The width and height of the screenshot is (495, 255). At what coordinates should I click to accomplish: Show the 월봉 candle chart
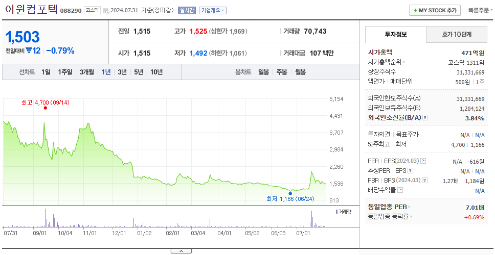click(x=301, y=72)
